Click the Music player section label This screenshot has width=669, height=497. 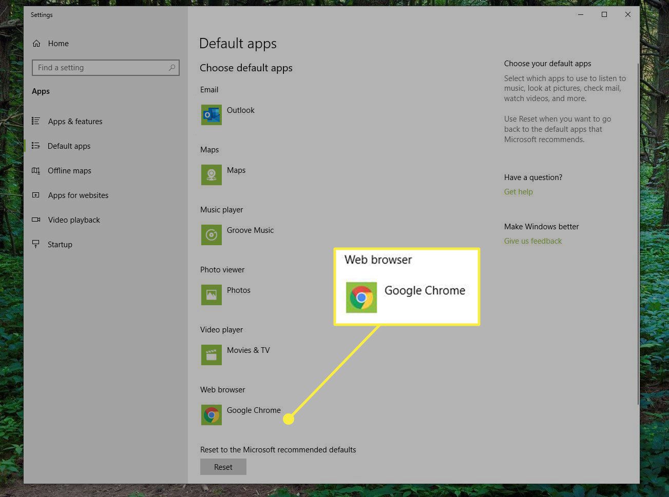(x=222, y=210)
